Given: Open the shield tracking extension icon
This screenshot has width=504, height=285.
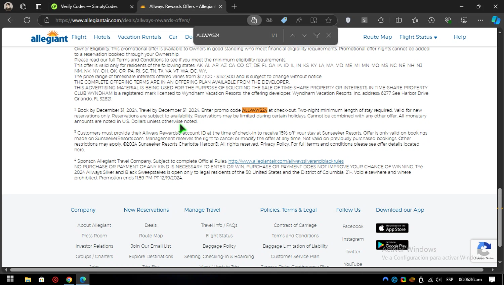Looking at the screenshot, I should click(x=348, y=20).
